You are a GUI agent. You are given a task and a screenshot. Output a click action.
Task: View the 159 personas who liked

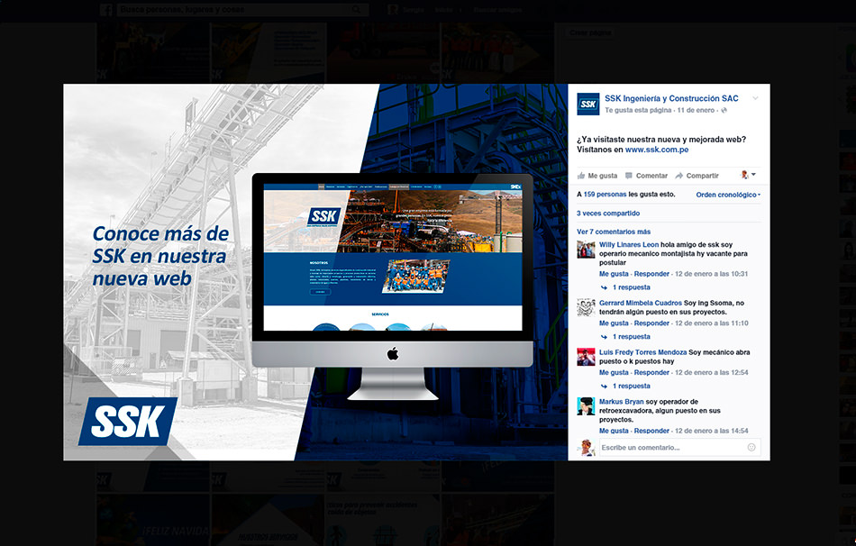click(605, 195)
